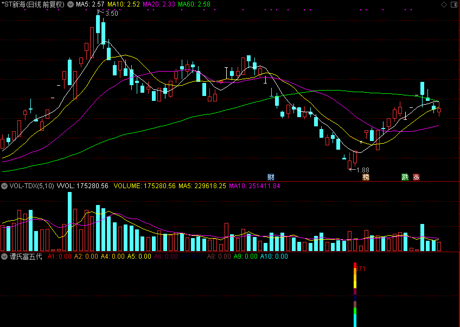Click the diamond icon at top right
Screen dimensions: 460x327
pyautogui.click(x=444, y=4)
